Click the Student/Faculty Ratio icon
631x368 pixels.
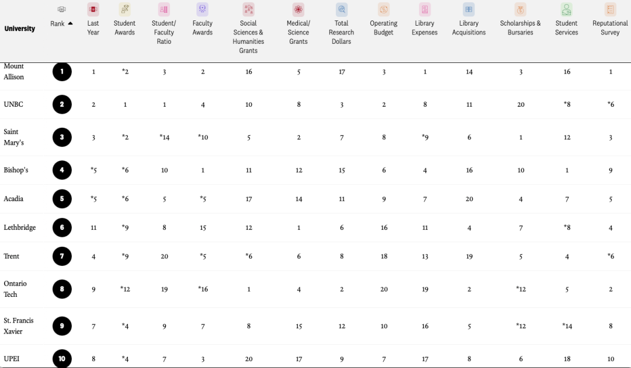click(x=164, y=9)
